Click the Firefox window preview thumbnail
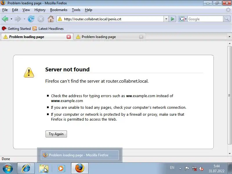This screenshot has width=232, height=174. tap(80, 155)
